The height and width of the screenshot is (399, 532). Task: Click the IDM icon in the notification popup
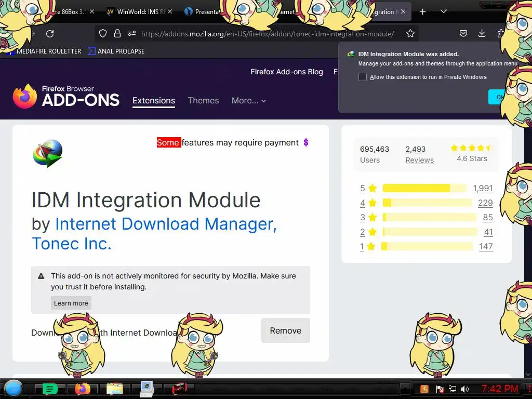[x=351, y=54]
